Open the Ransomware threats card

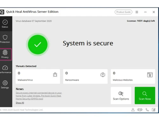coord(85,76)
